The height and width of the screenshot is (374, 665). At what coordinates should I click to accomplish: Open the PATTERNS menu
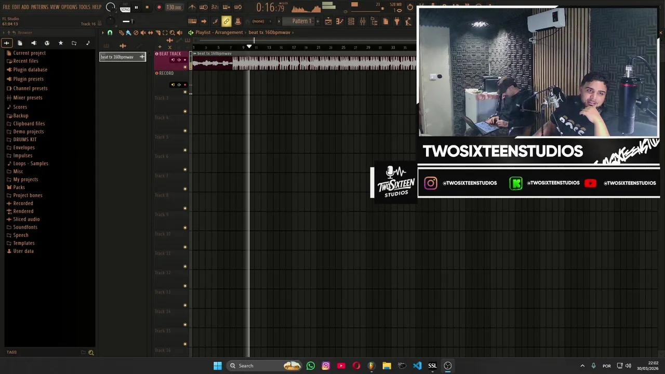pos(39,7)
